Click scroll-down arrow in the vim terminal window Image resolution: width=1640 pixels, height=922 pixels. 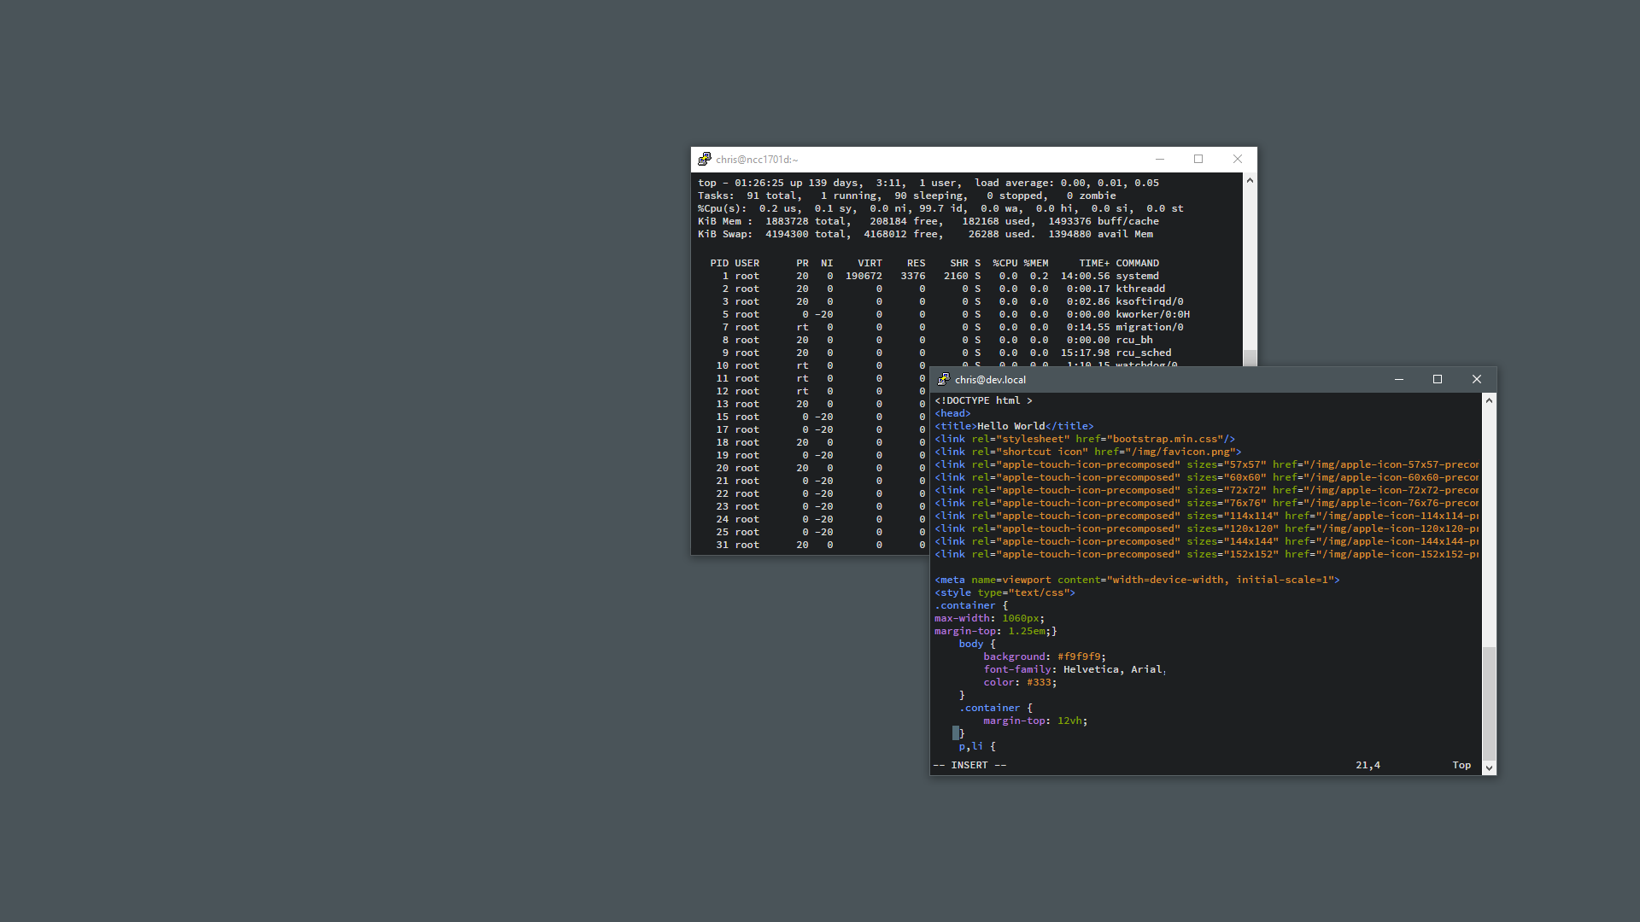(1489, 767)
